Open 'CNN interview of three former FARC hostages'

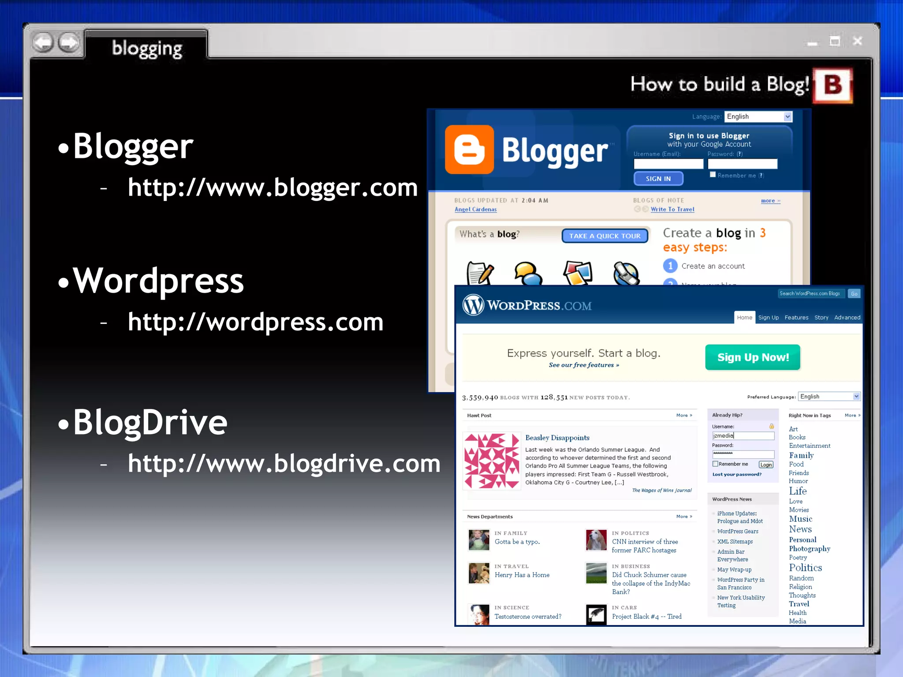click(x=645, y=546)
